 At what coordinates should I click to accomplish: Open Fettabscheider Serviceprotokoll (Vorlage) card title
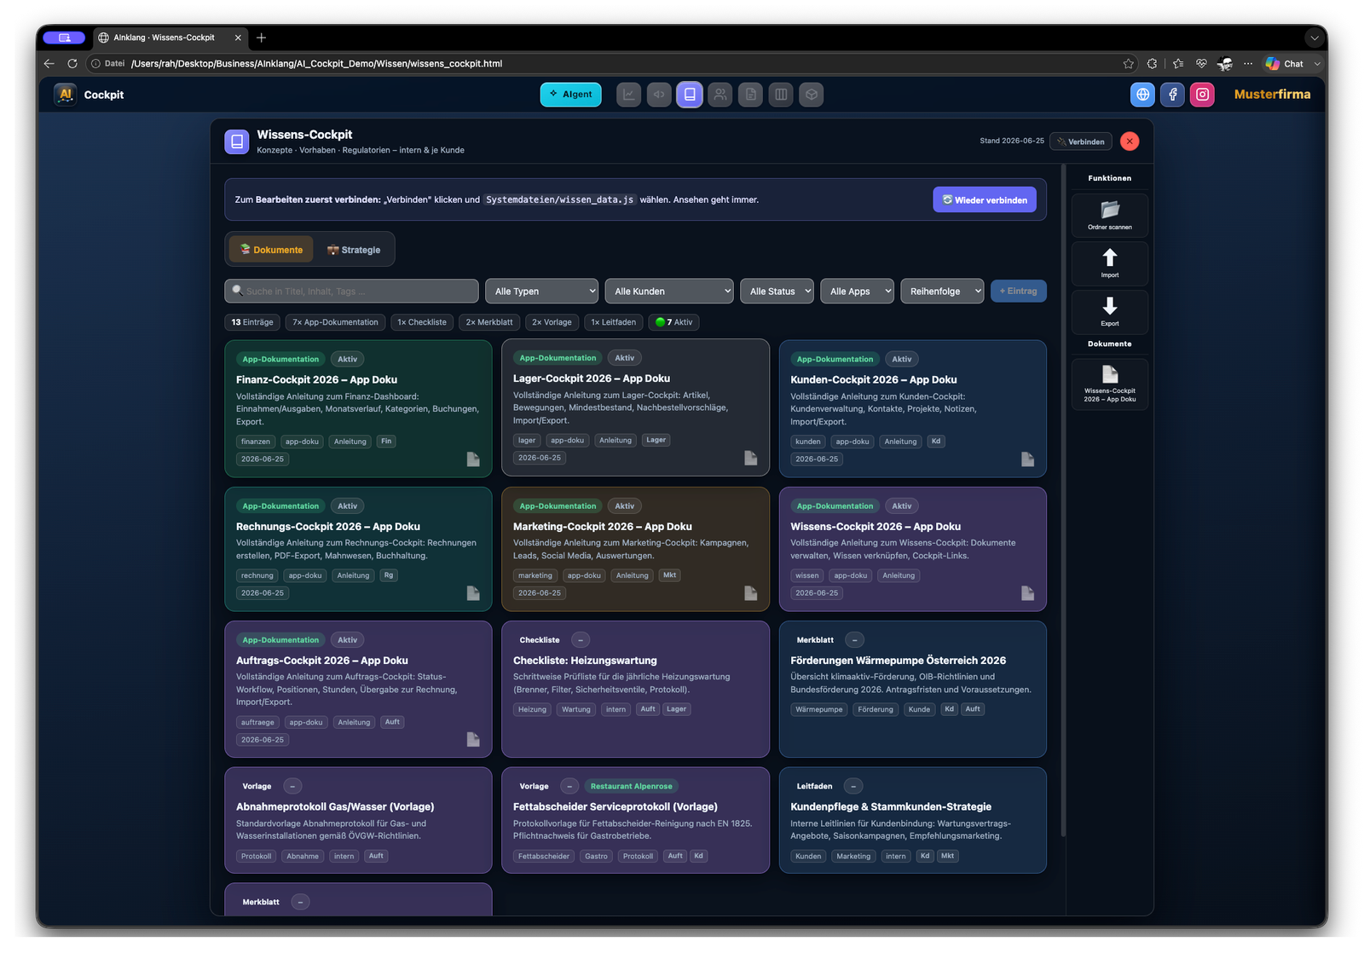point(616,807)
